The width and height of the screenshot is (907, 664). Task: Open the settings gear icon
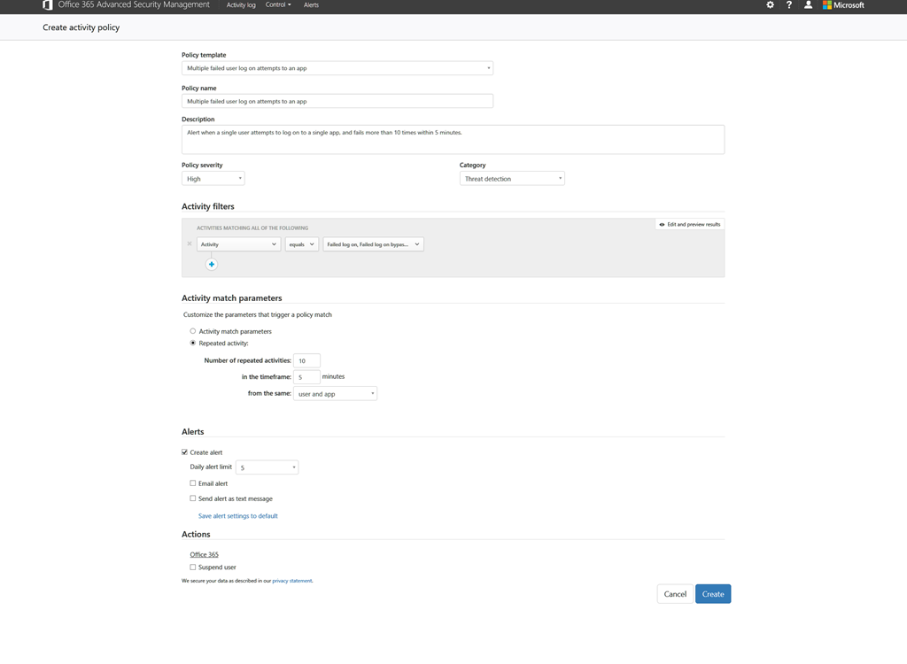click(770, 5)
